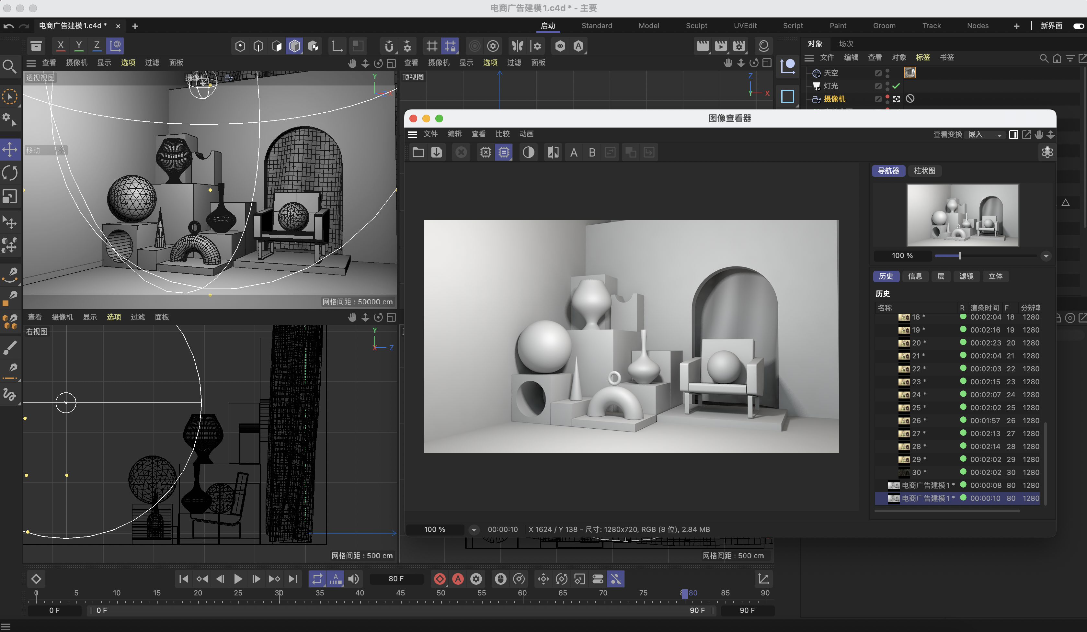Viewport: 1087px width, 632px height.
Task: Click stop rendering icon in Picture Viewer
Action: 461,152
